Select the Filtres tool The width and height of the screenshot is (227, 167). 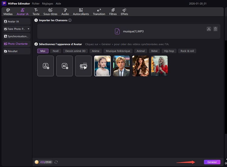[113, 12]
